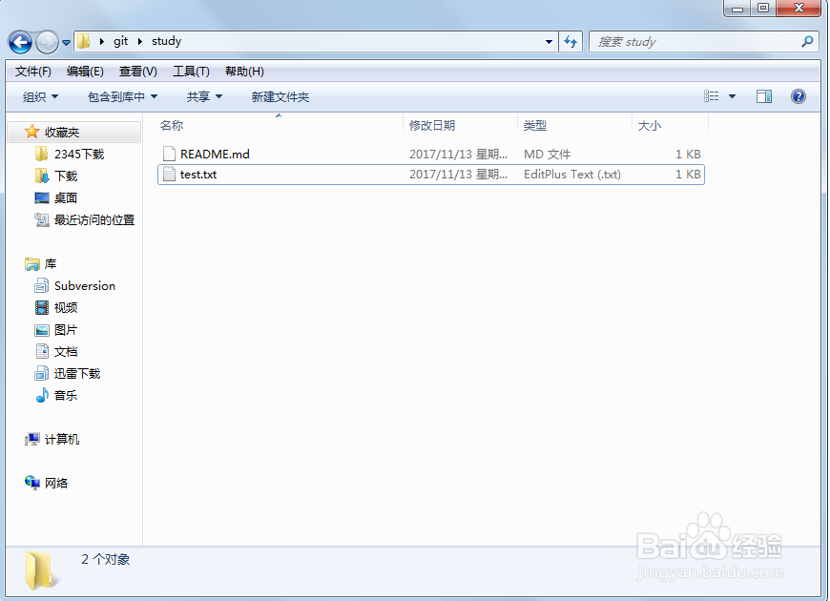The width and height of the screenshot is (830, 601).
Task: Navigate to git via the breadcrumb
Action: point(120,41)
